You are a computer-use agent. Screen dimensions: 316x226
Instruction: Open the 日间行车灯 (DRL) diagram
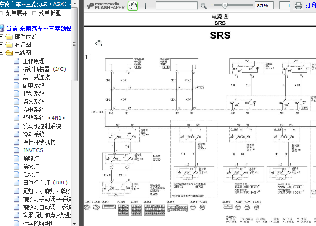[45, 183]
